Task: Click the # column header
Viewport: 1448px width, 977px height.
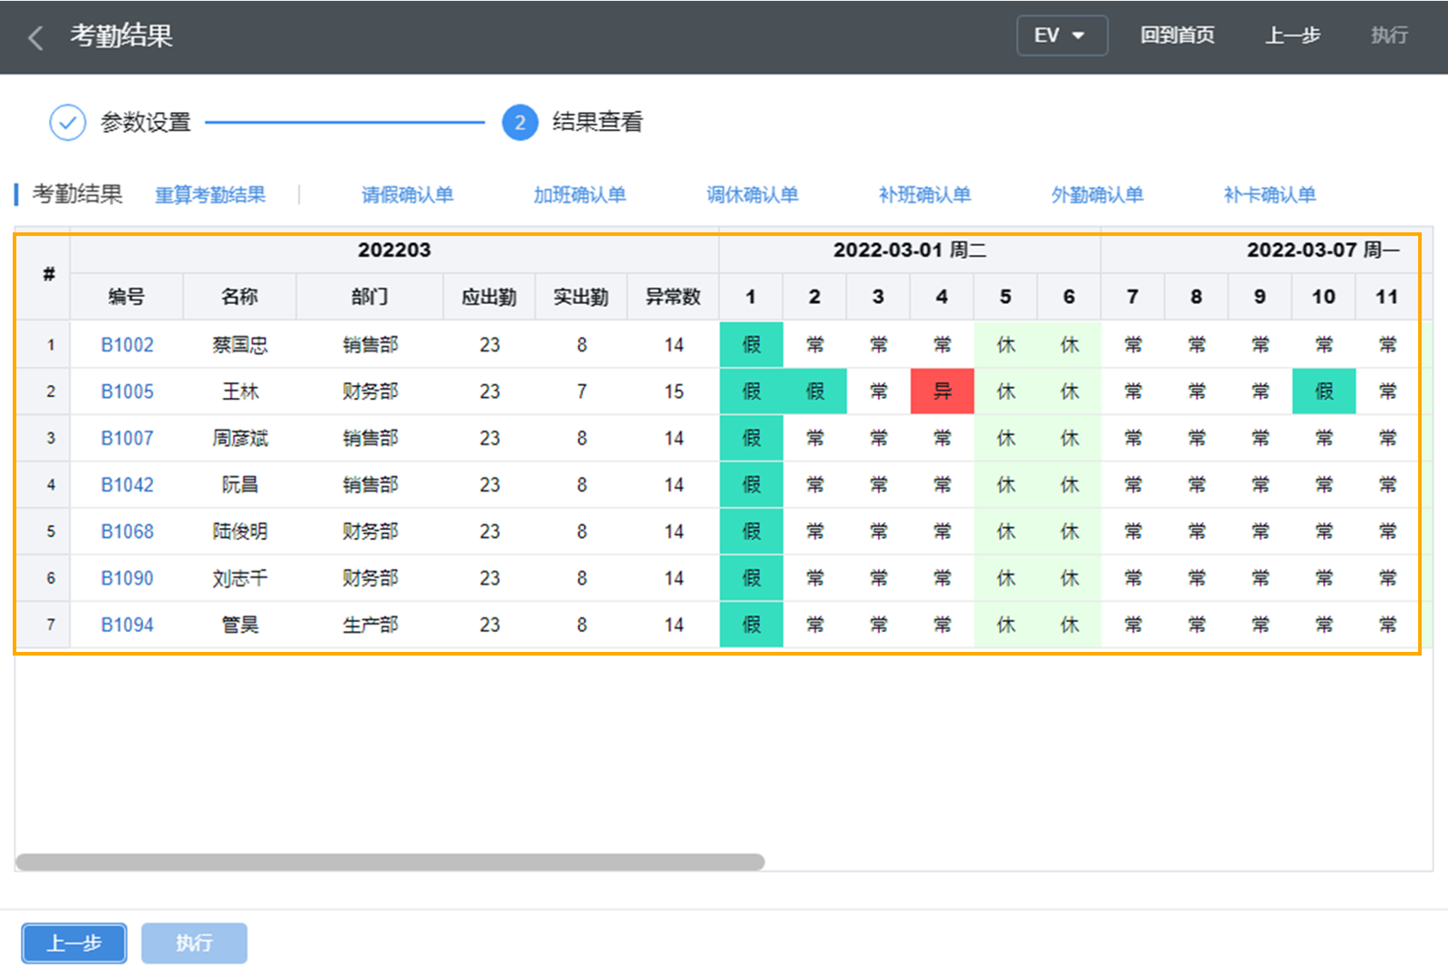Action: tap(49, 274)
